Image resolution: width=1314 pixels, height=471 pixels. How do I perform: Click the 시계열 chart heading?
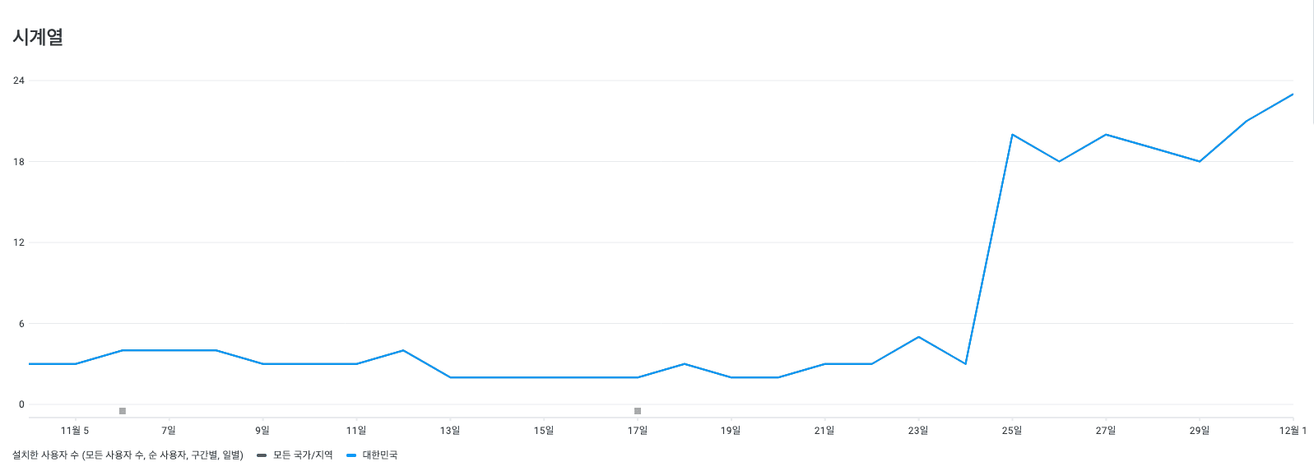[38, 37]
